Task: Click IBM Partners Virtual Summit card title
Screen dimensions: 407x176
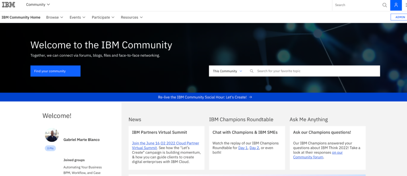Action: click(159, 132)
